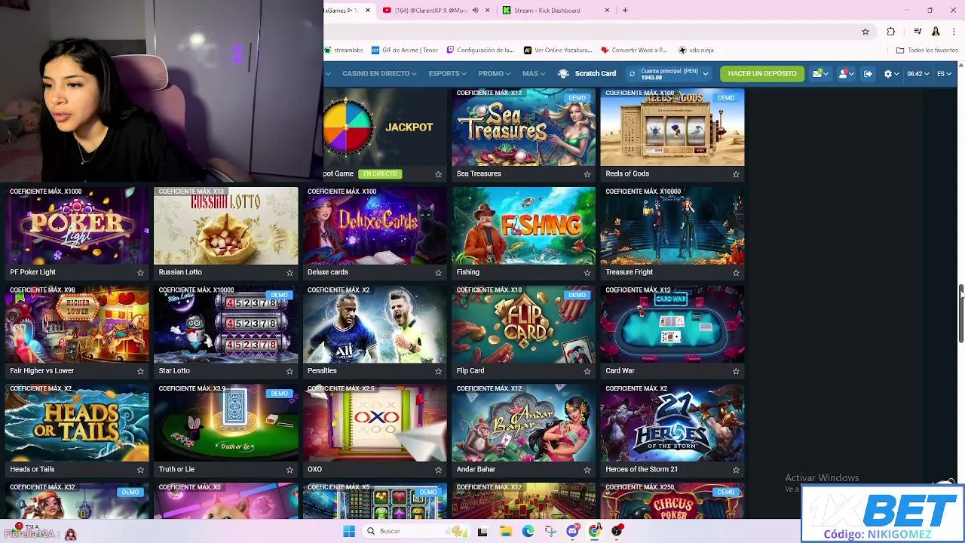
Task: Toggle favorite star for PF Poker Light
Action: pyautogui.click(x=140, y=272)
